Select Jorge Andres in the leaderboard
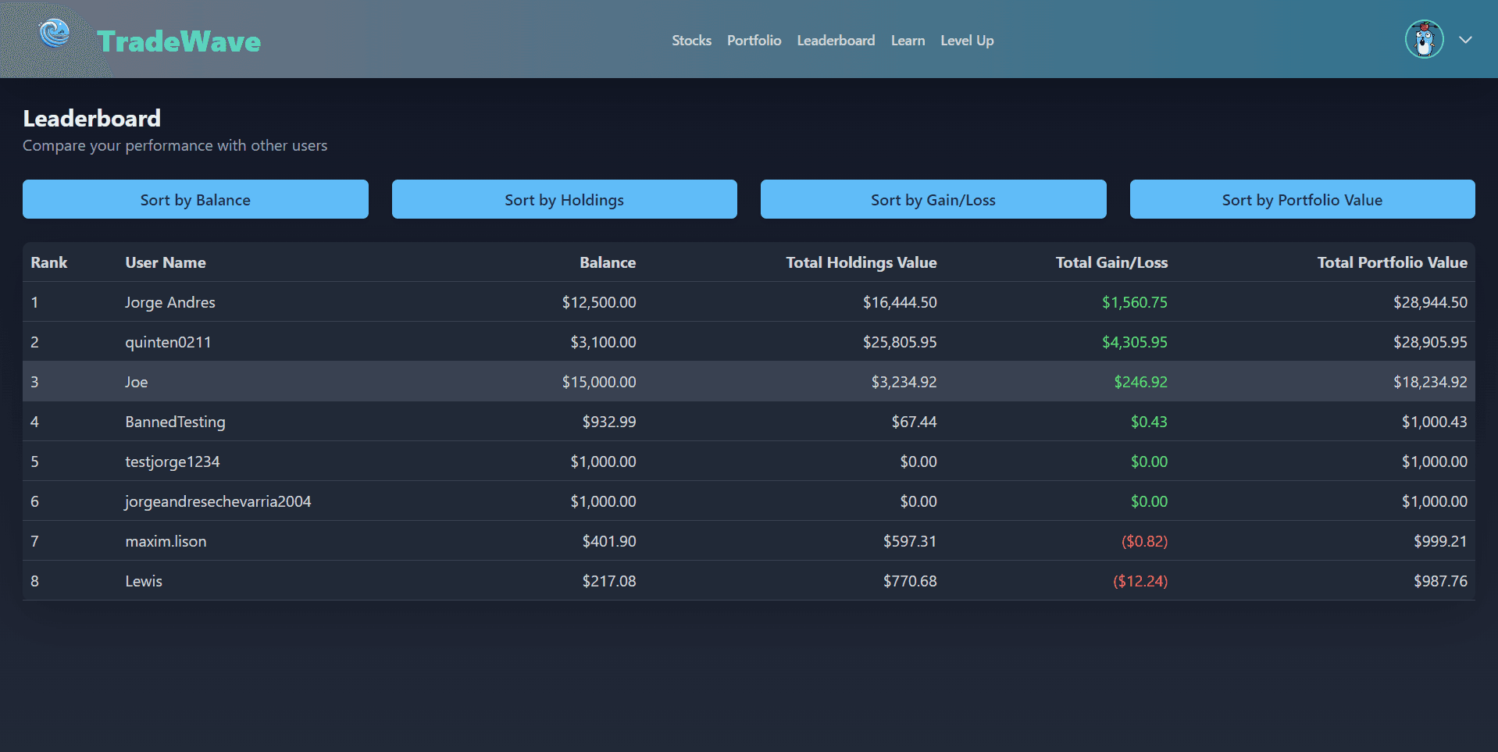Image resolution: width=1498 pixels, height=752 pixels. (169, 302)
